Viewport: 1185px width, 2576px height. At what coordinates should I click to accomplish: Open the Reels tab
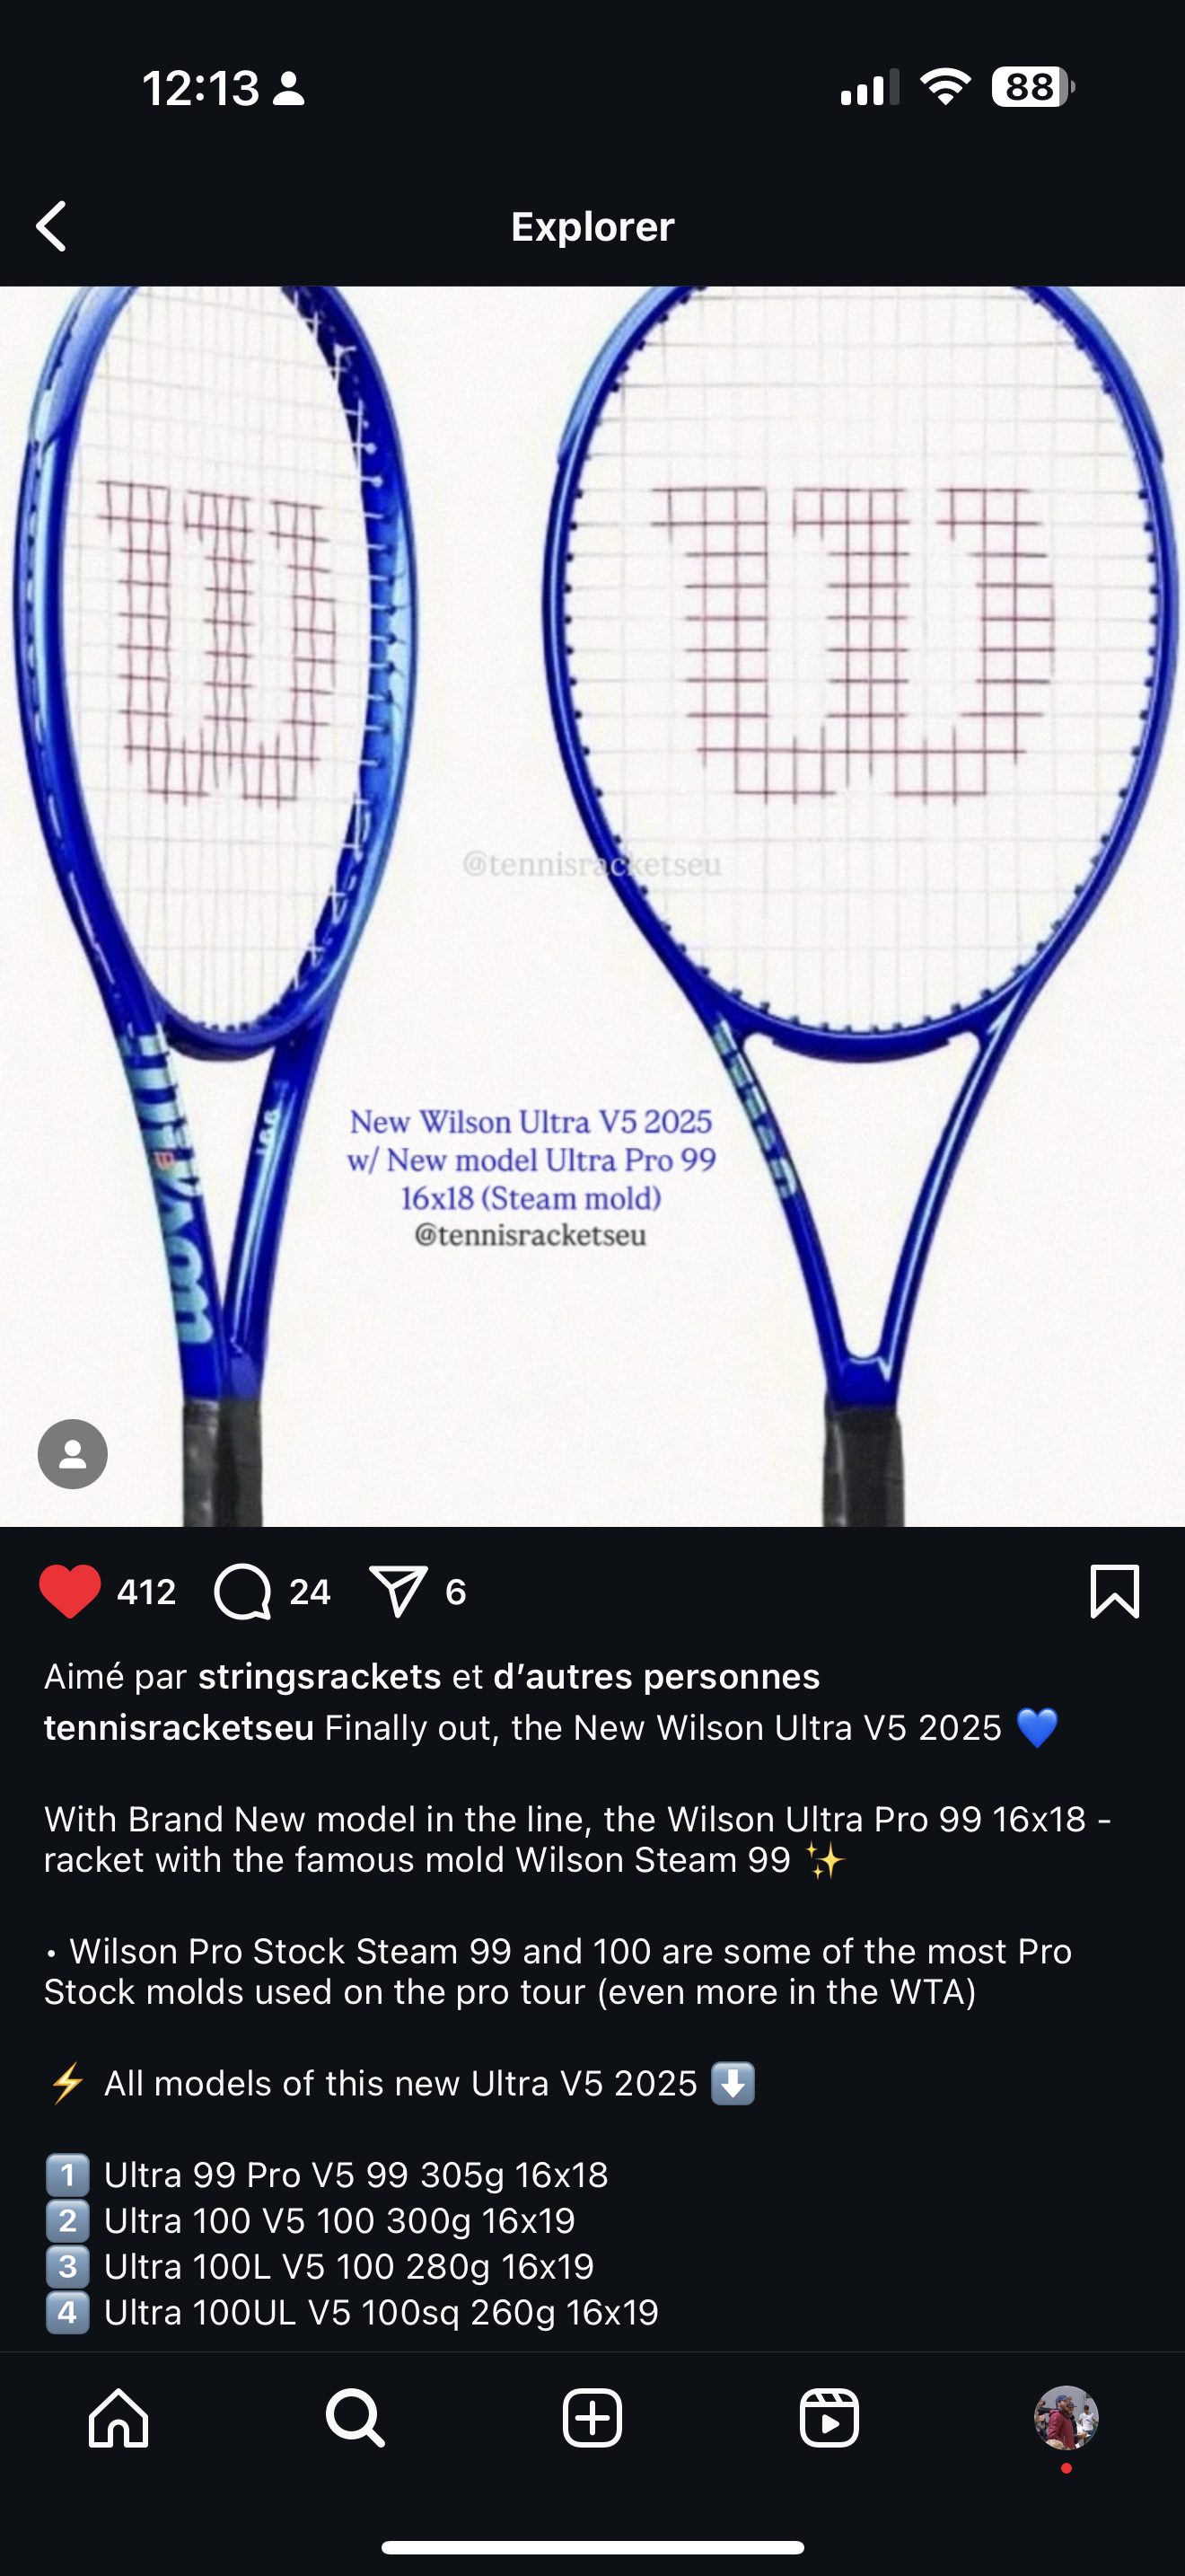click(x=829, y=2418)
